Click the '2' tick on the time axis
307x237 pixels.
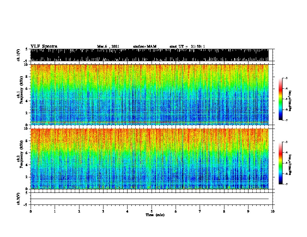click(79, 211)
